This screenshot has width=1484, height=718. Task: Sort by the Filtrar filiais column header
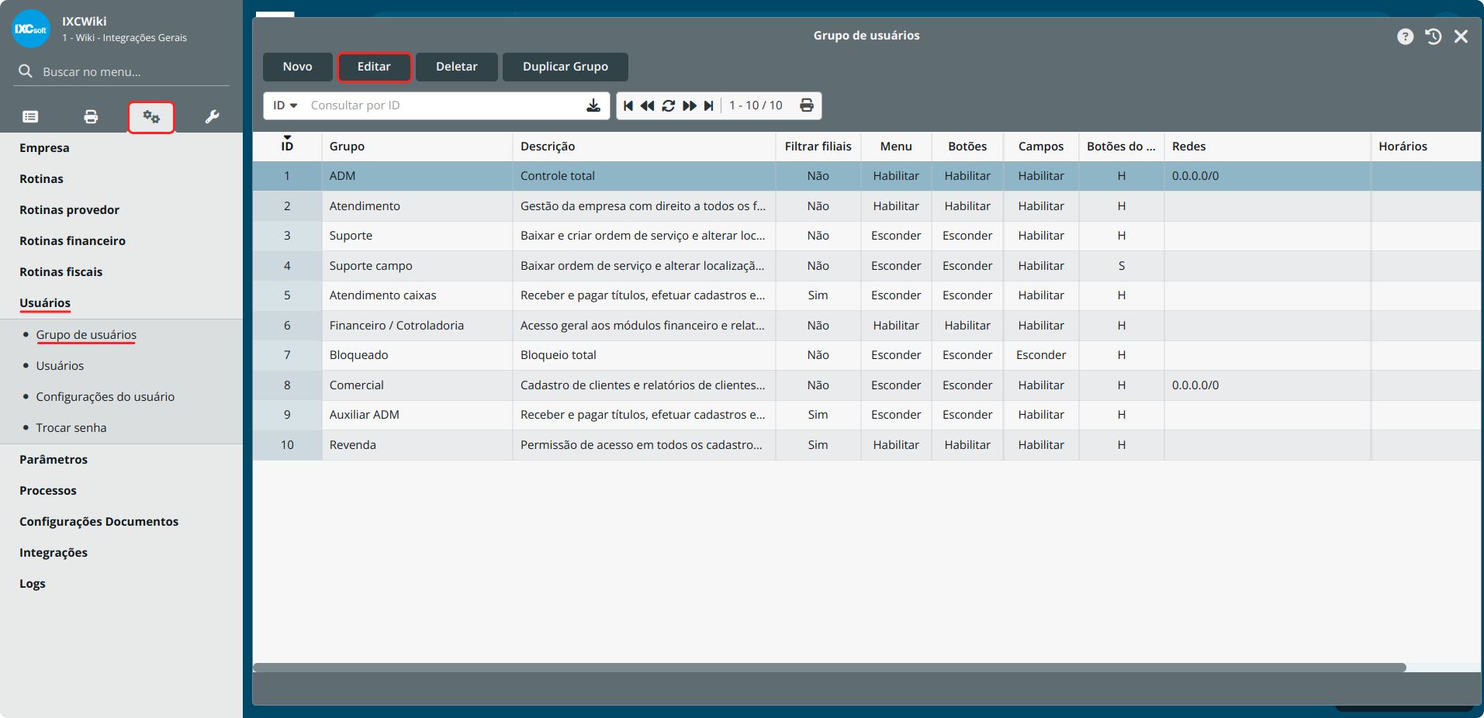(x=818, y=147)
